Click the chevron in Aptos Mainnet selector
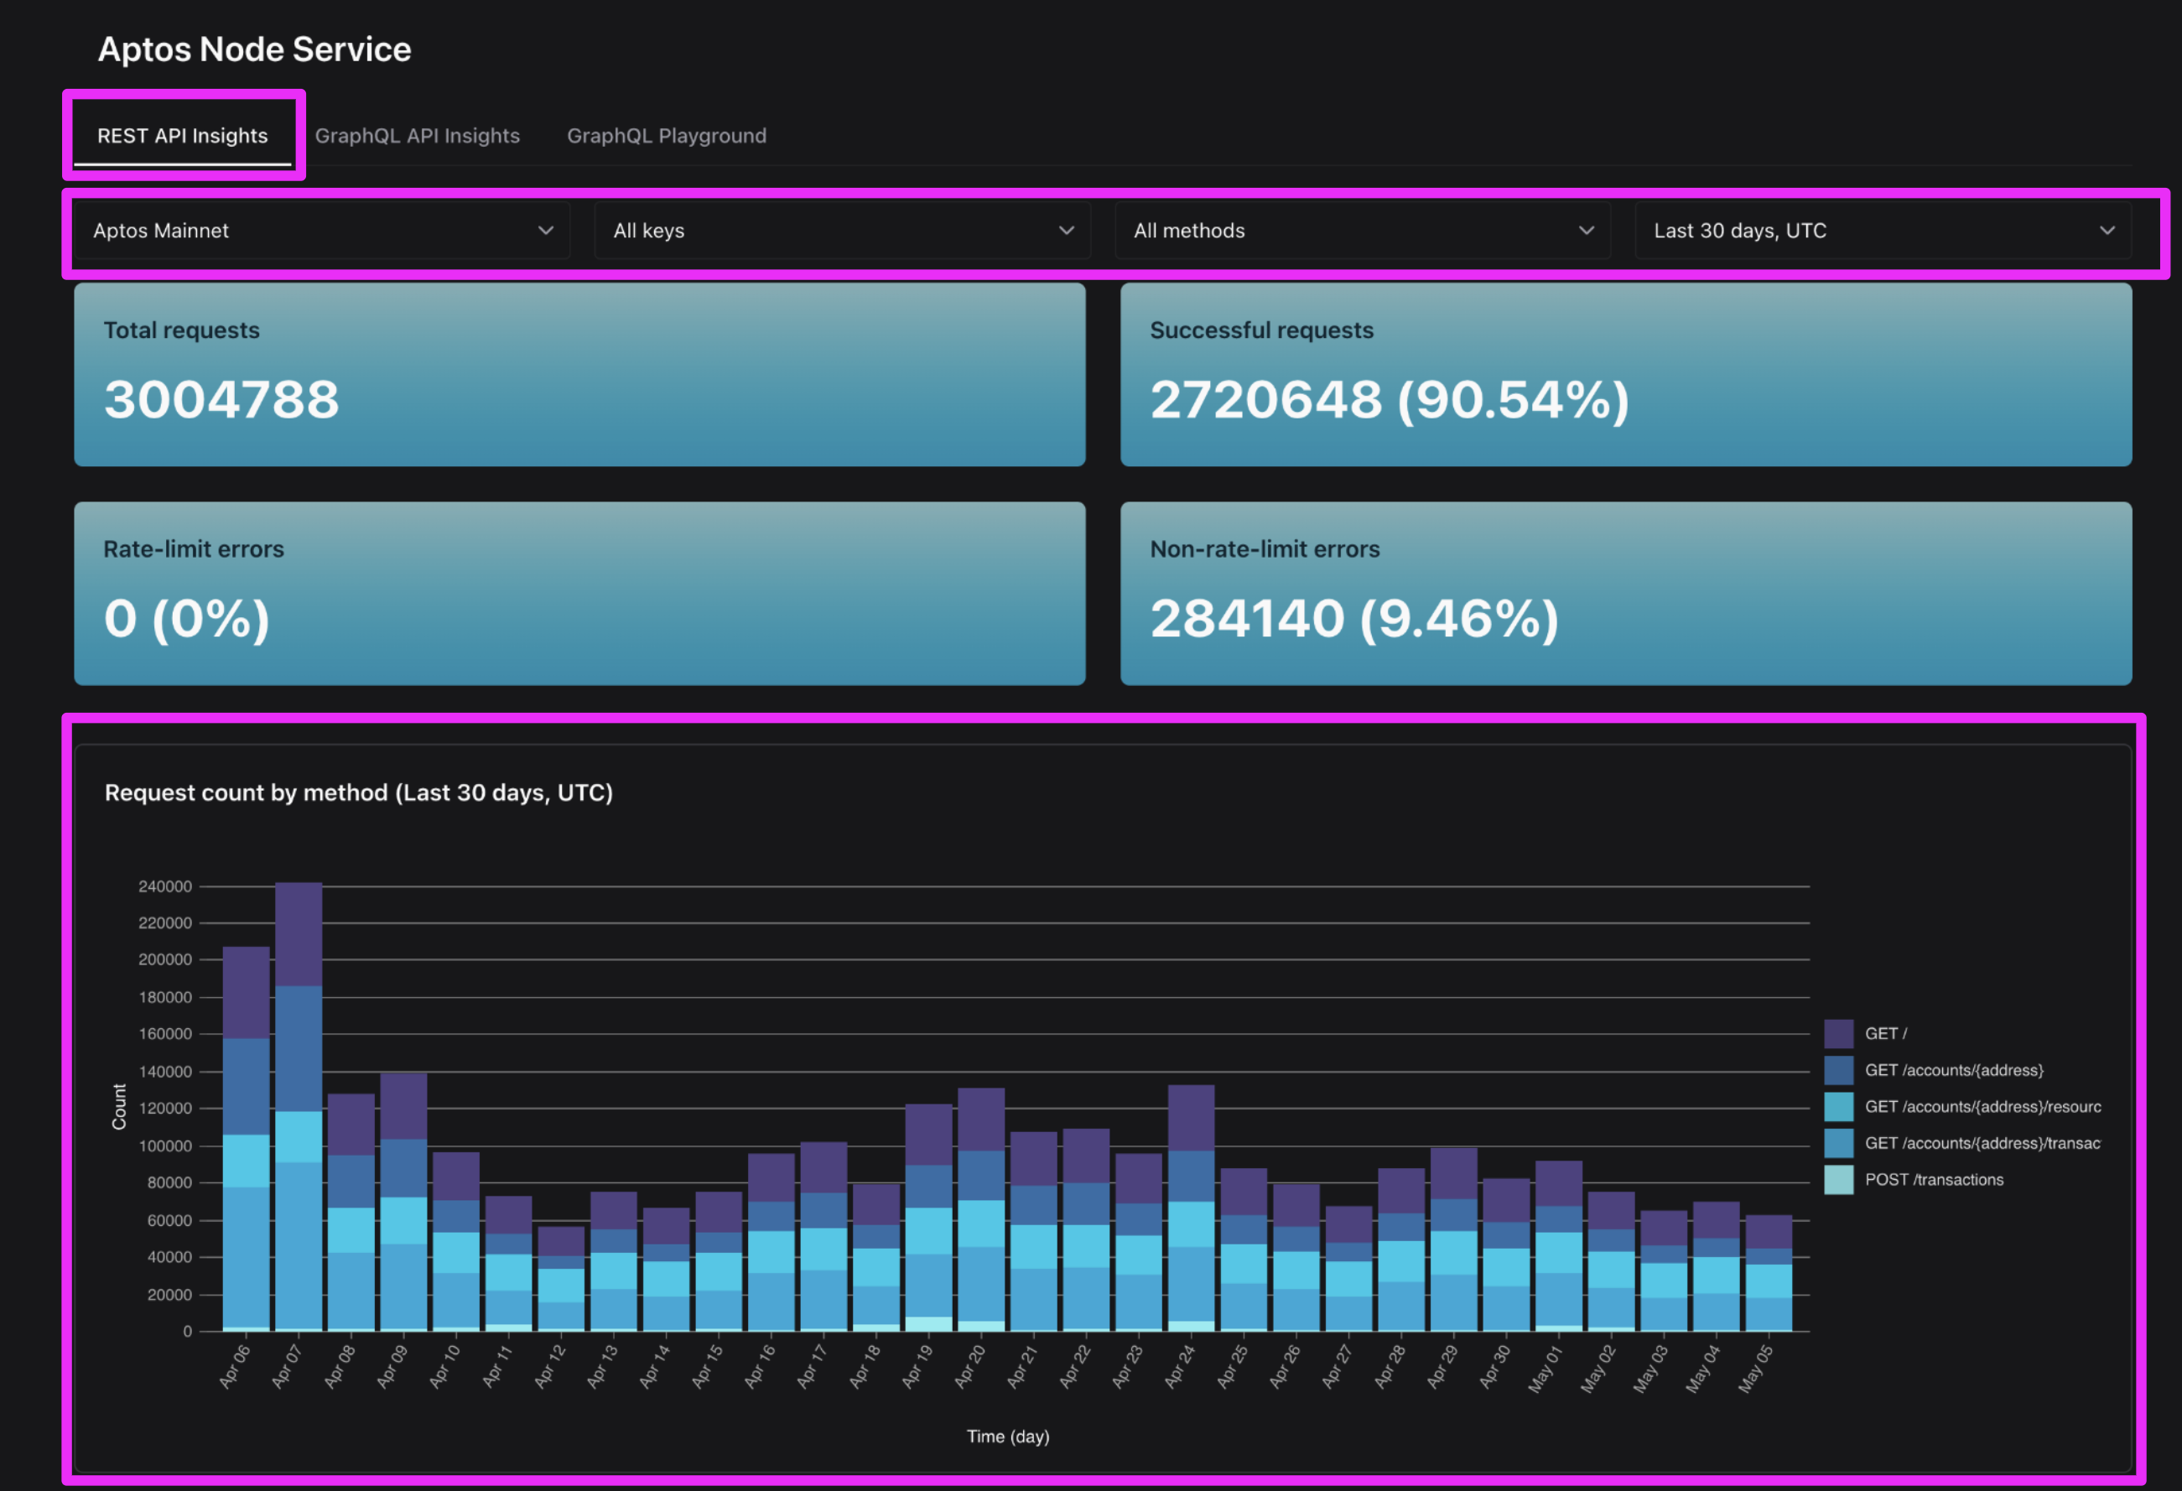2182x1491 pixels. 545,230
